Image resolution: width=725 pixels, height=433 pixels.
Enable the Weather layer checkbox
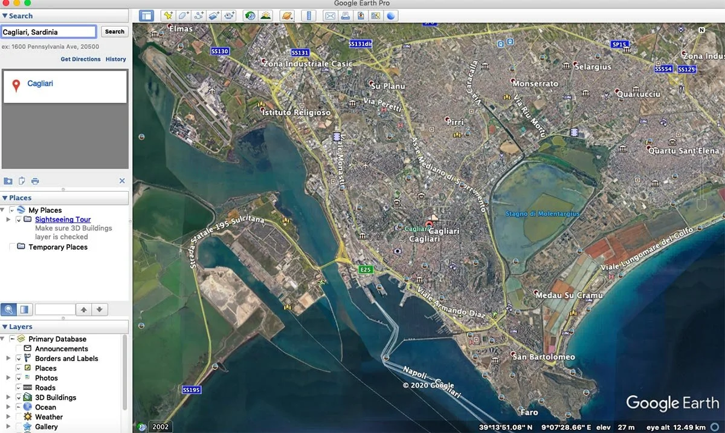coord(19,417)
